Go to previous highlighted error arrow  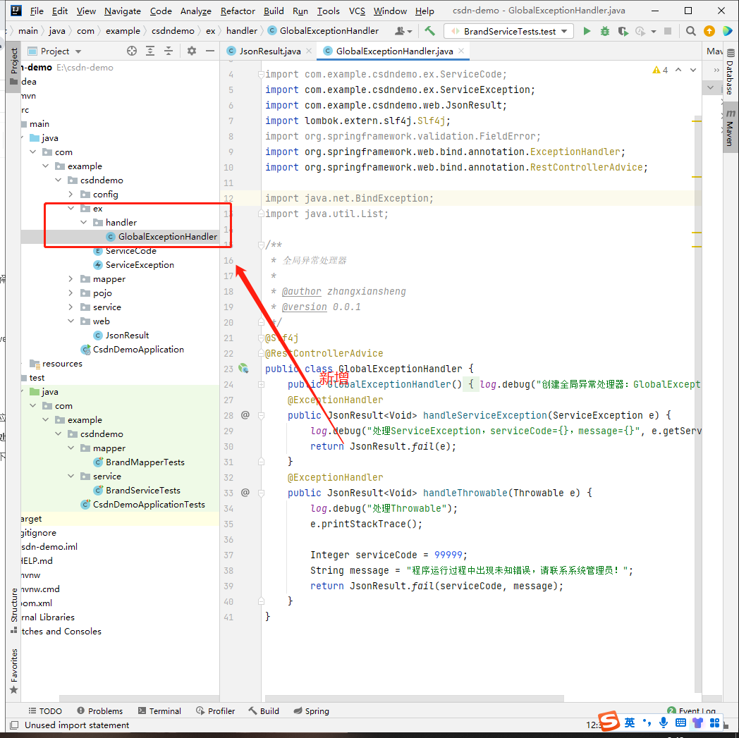click(x=678, y=70)
